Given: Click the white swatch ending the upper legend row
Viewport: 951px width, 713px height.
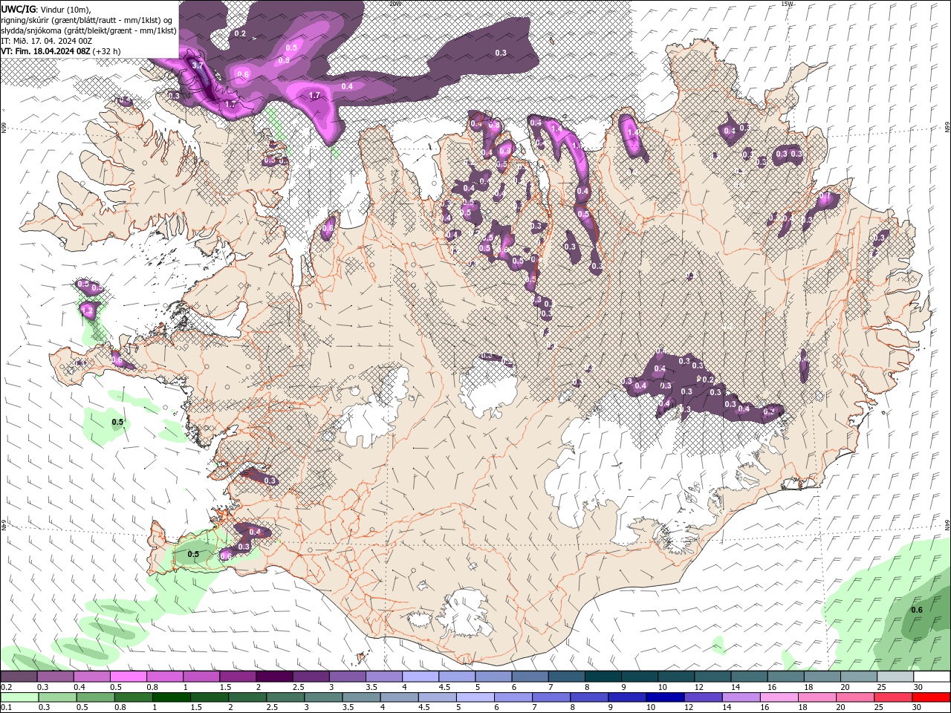Looking at the screenshot, I should [932, 676].
